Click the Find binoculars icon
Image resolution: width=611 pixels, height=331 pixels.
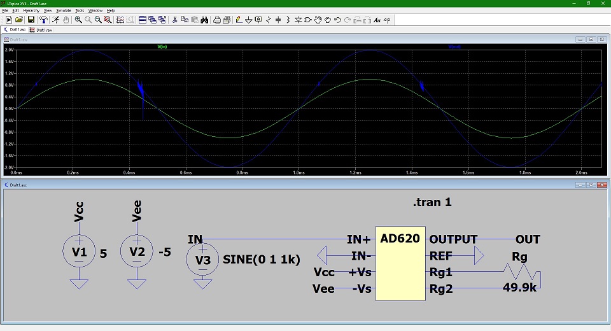(204, 20)
